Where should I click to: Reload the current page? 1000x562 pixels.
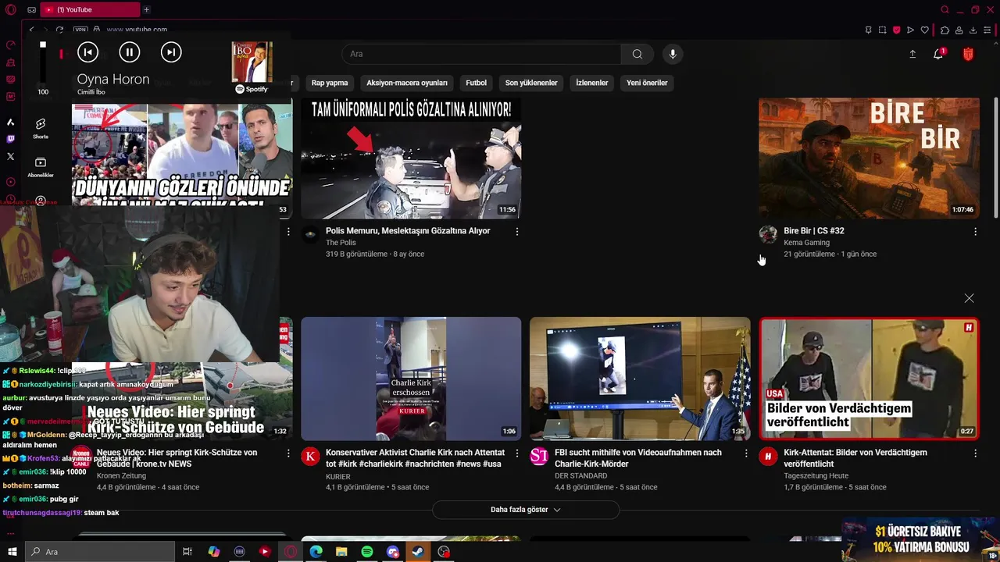coord(59,30)
